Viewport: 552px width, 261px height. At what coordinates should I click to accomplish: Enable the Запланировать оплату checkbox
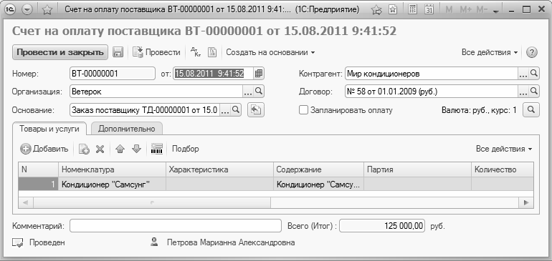click(x=303, y=110)
